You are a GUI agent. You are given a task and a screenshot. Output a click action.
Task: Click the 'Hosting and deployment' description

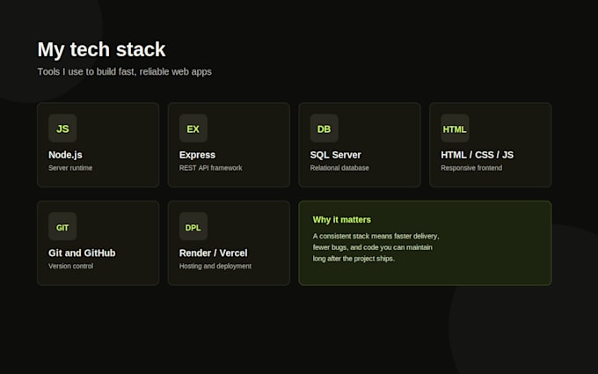coord(215,266)
